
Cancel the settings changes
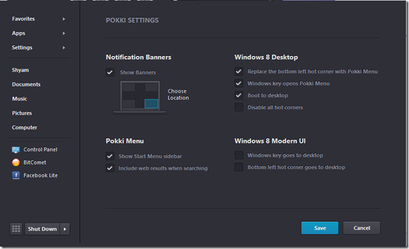[x=362, y=228]
